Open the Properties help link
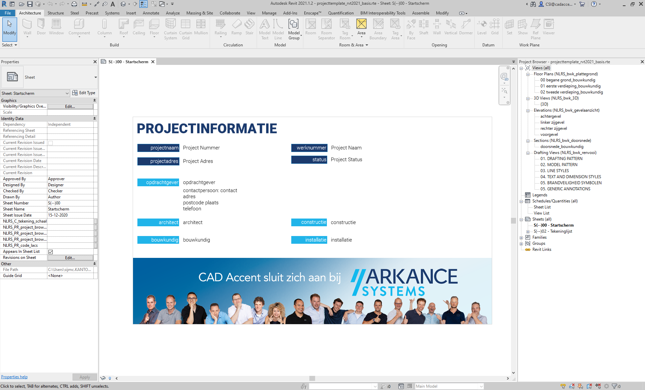The height and width of the screenshot is (390, 645). pos(14,377)
